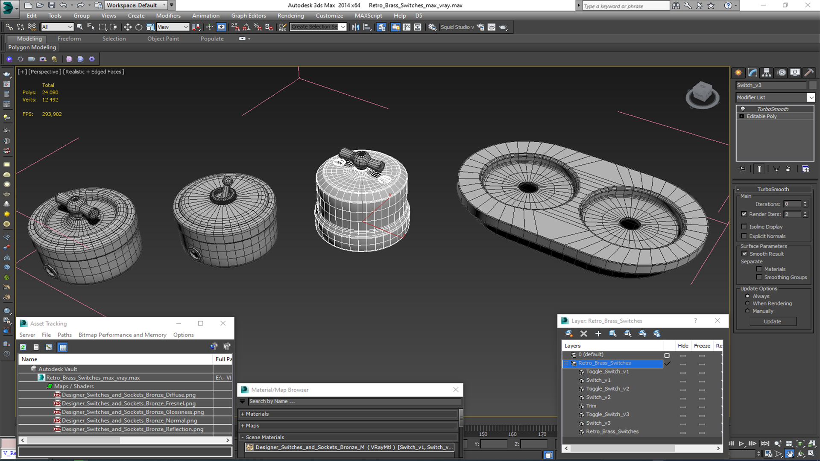
Task: Enable Isoline Display checkbox
Action: 744,227
